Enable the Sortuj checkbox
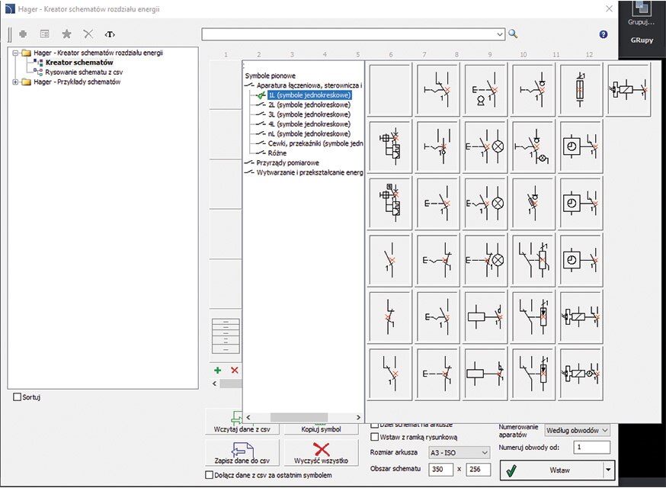 [x=18, y=397]
